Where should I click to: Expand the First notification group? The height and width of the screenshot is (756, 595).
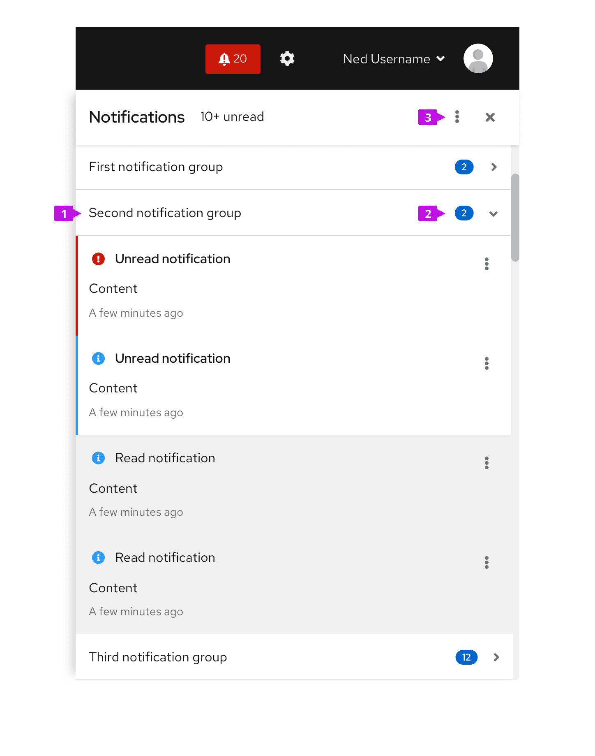pos(494,167)
